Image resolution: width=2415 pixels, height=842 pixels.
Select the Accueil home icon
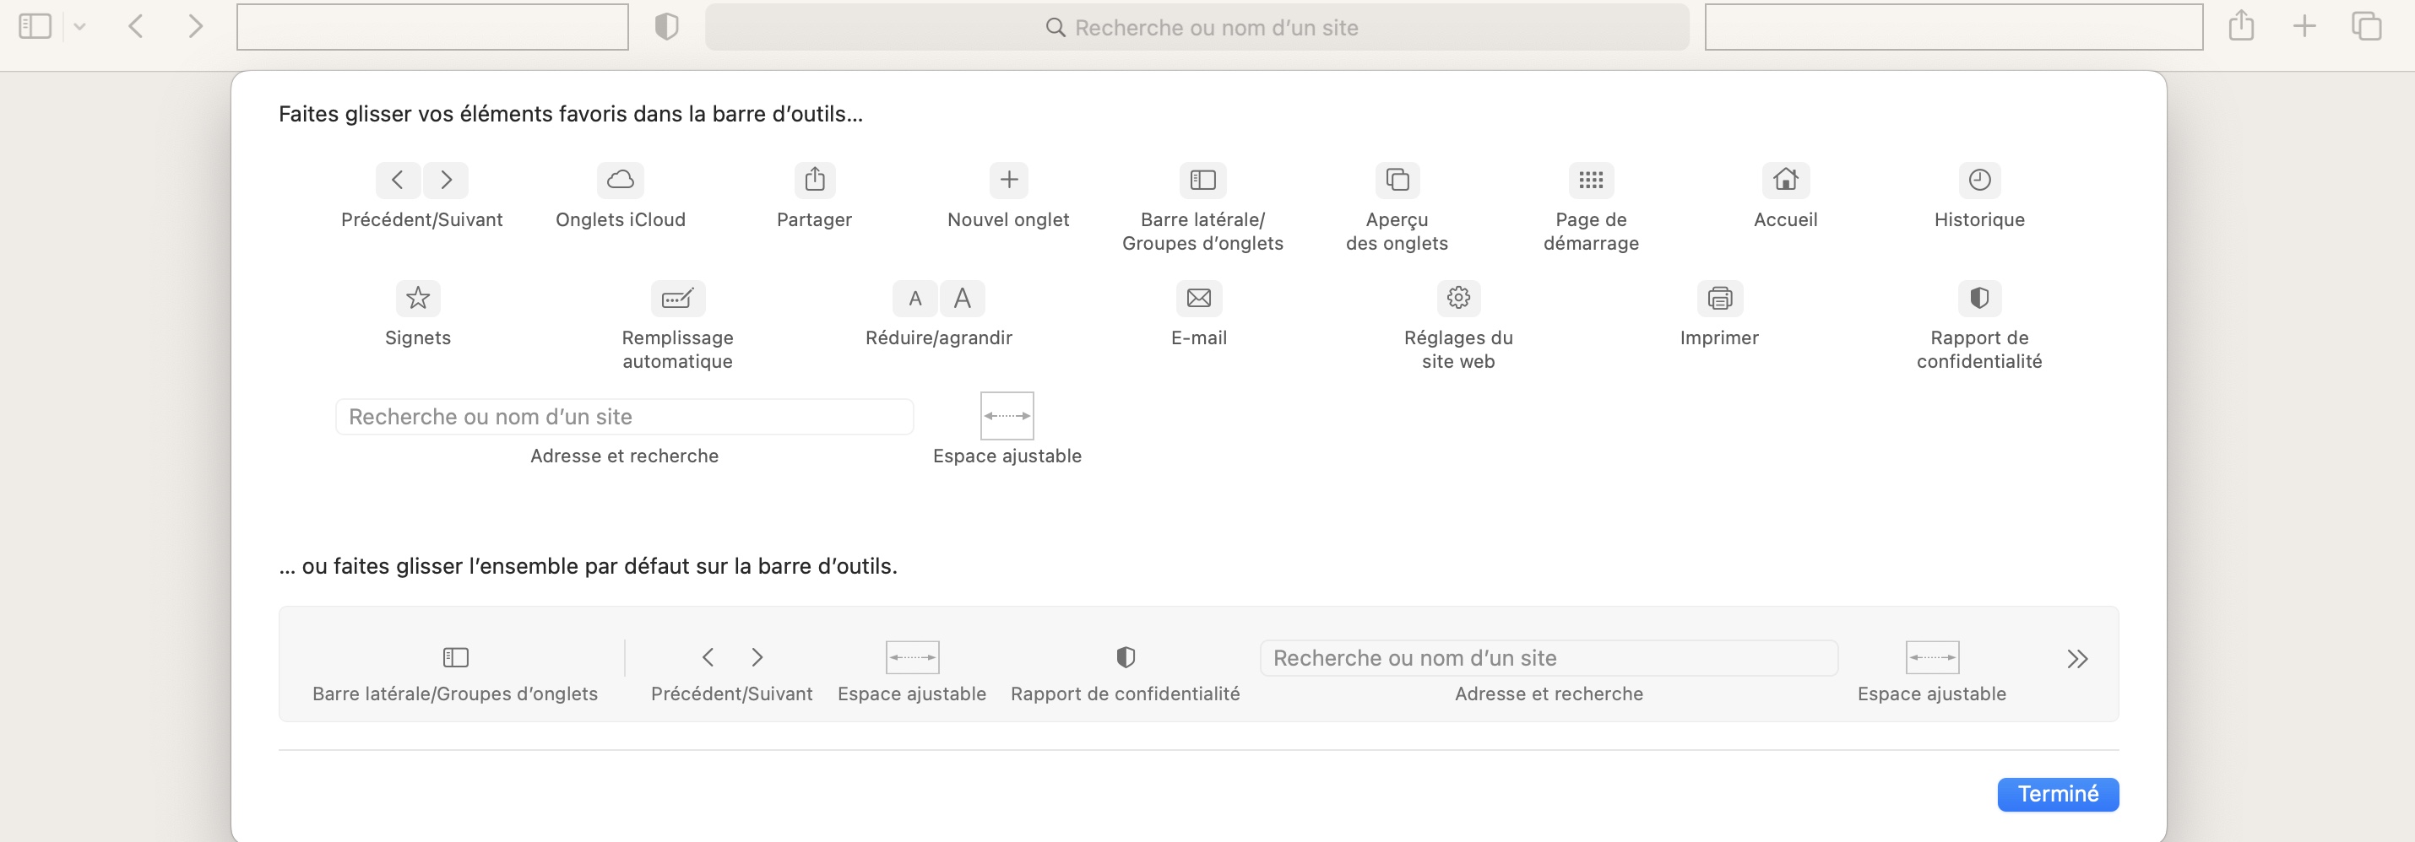coord(1785,180)
